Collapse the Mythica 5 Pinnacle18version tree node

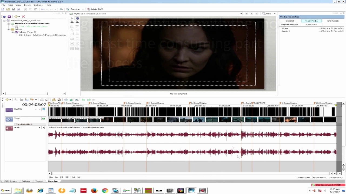pyautogui.click(x=8, y=23)
